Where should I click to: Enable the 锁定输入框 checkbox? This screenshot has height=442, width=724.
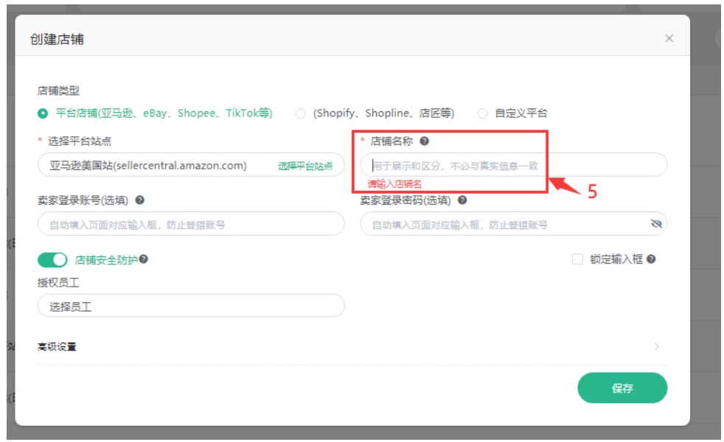point(577,259)
